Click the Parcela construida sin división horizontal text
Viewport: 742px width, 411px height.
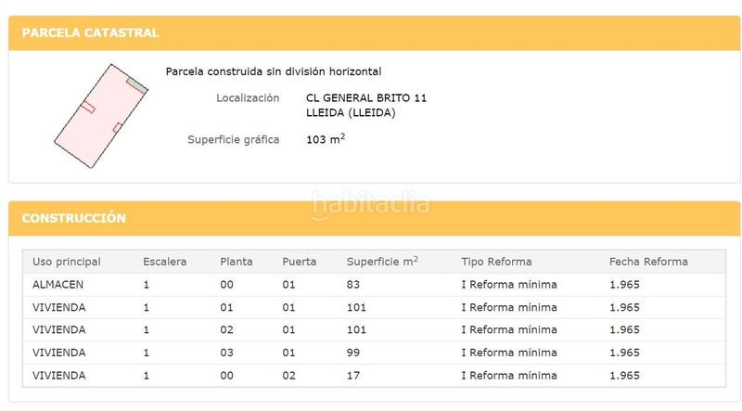(274, 71)
